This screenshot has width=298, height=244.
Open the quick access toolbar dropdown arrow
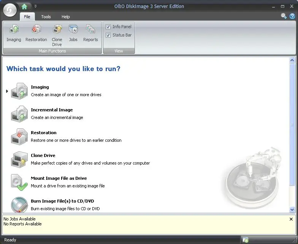coord(36,6)
